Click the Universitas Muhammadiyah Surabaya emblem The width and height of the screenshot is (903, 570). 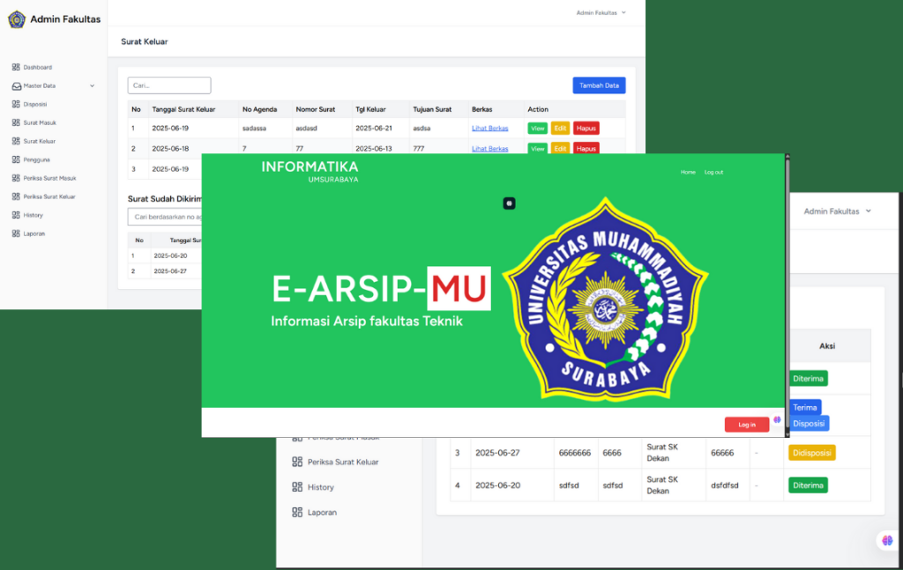click(x=605, y=299)
